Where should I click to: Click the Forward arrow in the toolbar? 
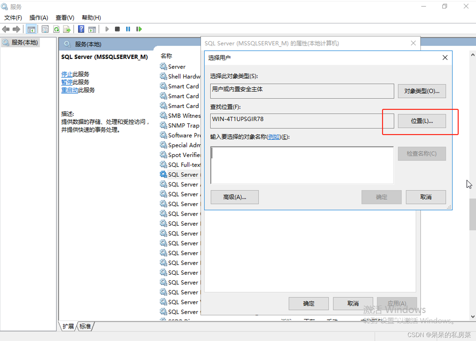pos(16,29)
